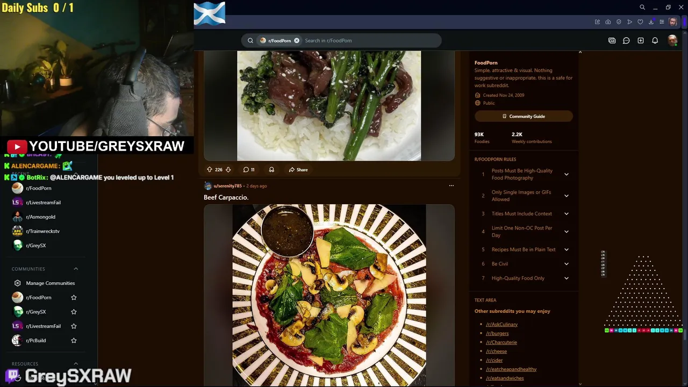This screenshot has width=688, height=387.
Task: Share the broccoli beef post
Action: tap(298, 169)
